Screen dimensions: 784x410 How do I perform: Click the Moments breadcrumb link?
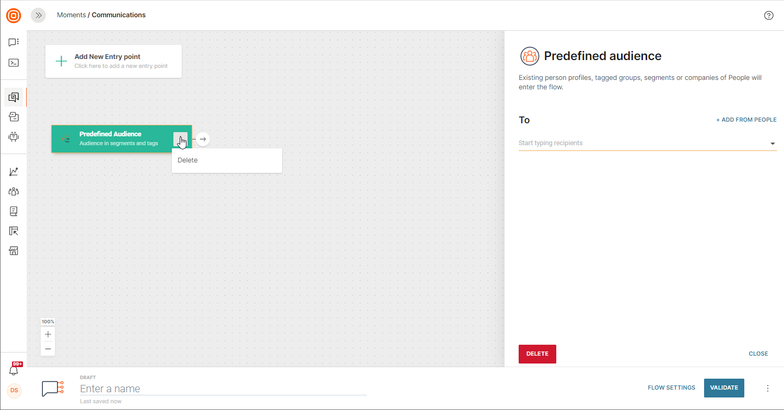[x=71, y=15]
